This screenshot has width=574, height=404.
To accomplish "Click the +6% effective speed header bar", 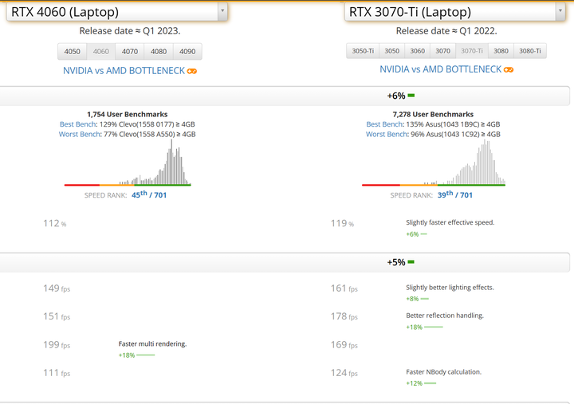I will tap(285, 96).
